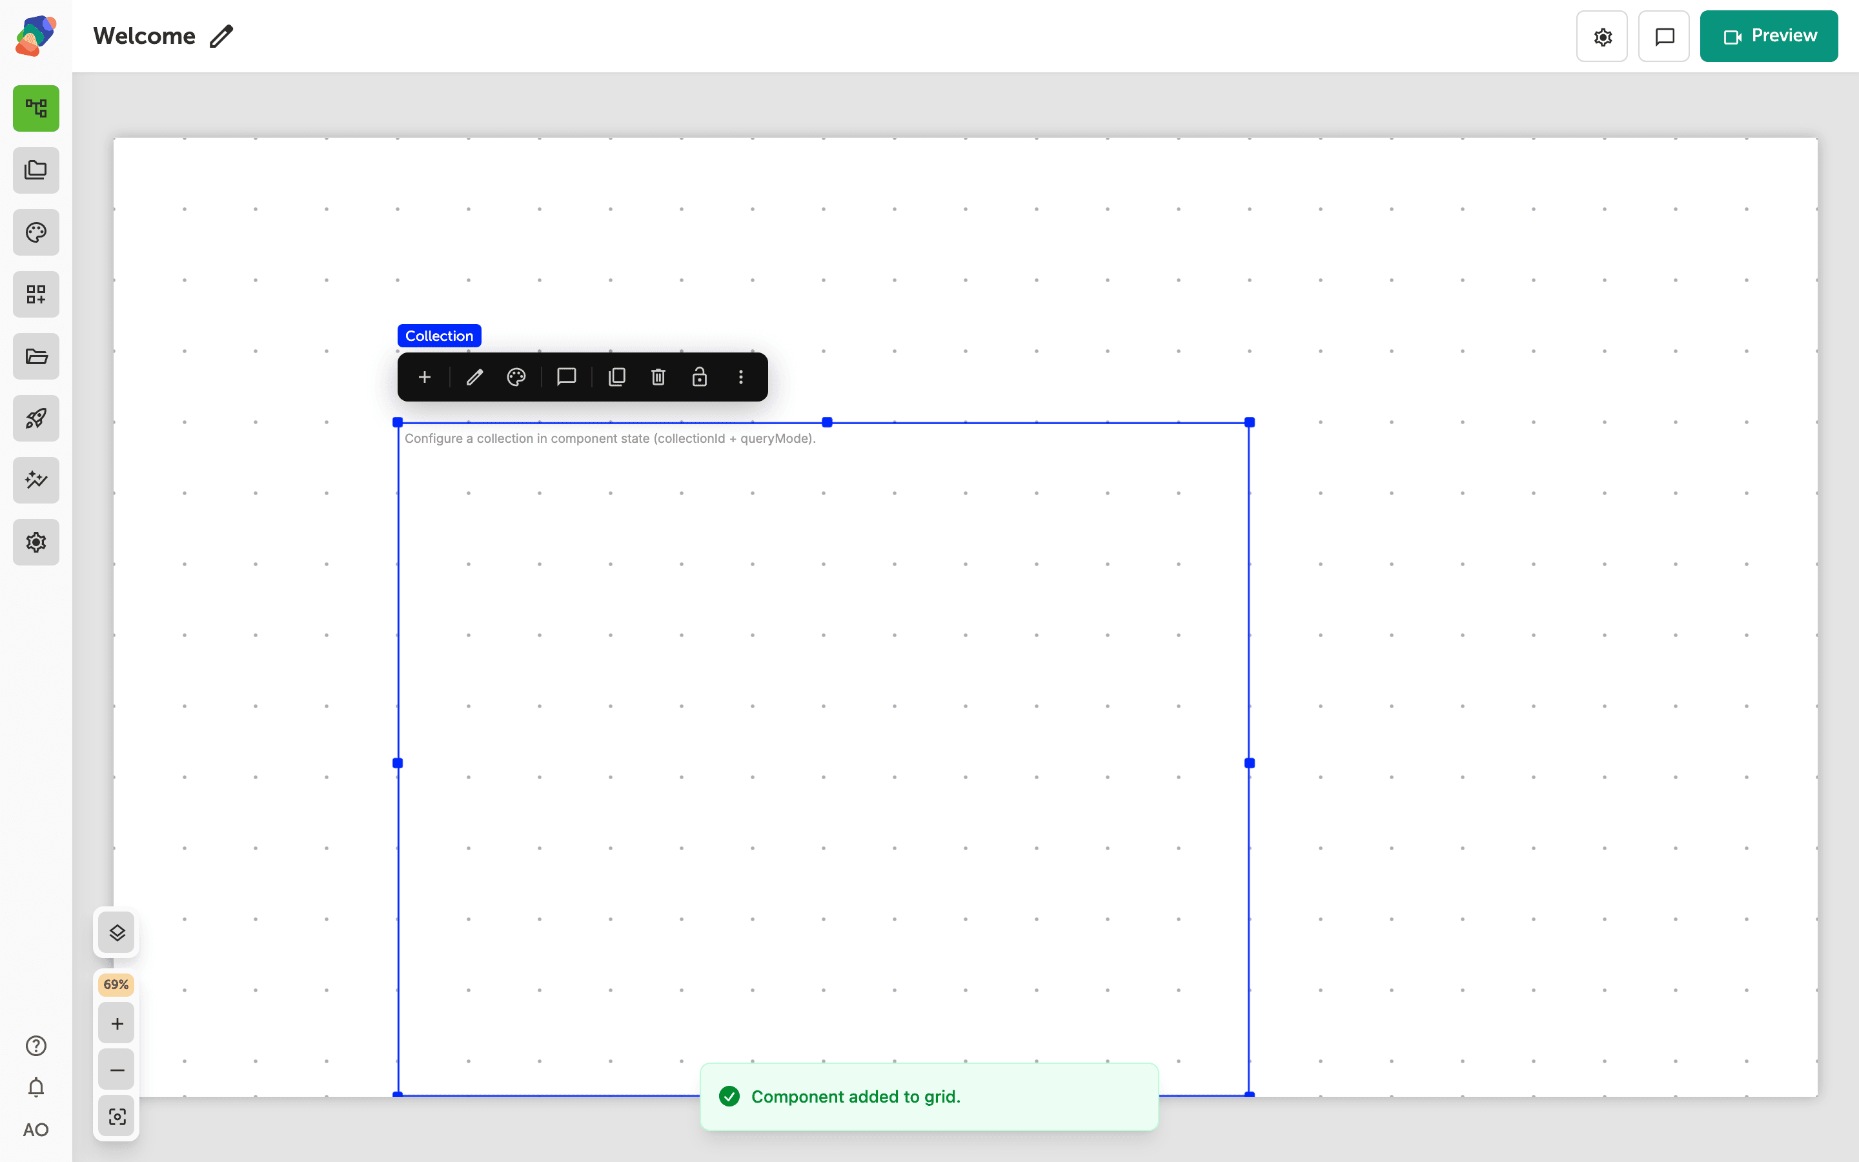Open the theme palette sidebar icon
The width and height of the screenshot is (1859, 1162).
coord(36,232)
